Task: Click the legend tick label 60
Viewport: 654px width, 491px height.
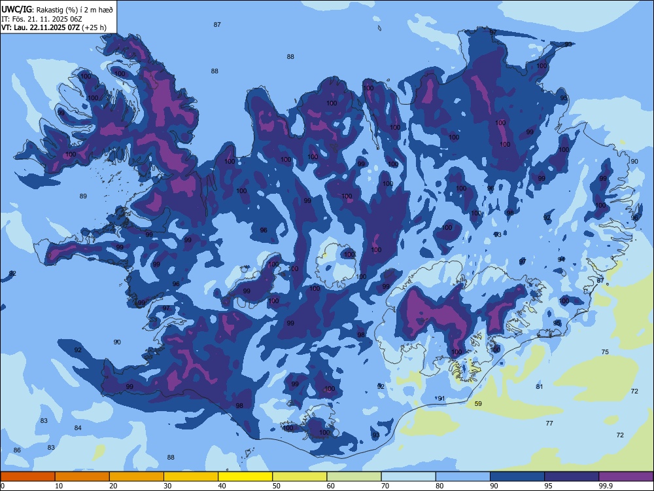Action: coord(331,486)
